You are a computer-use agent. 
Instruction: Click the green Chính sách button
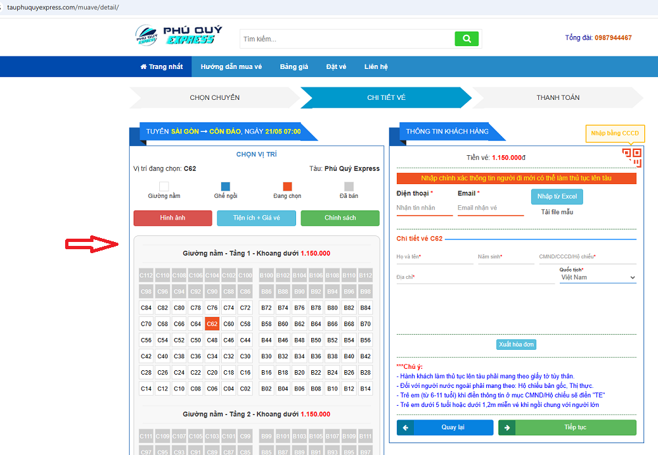tap(340, 218)
